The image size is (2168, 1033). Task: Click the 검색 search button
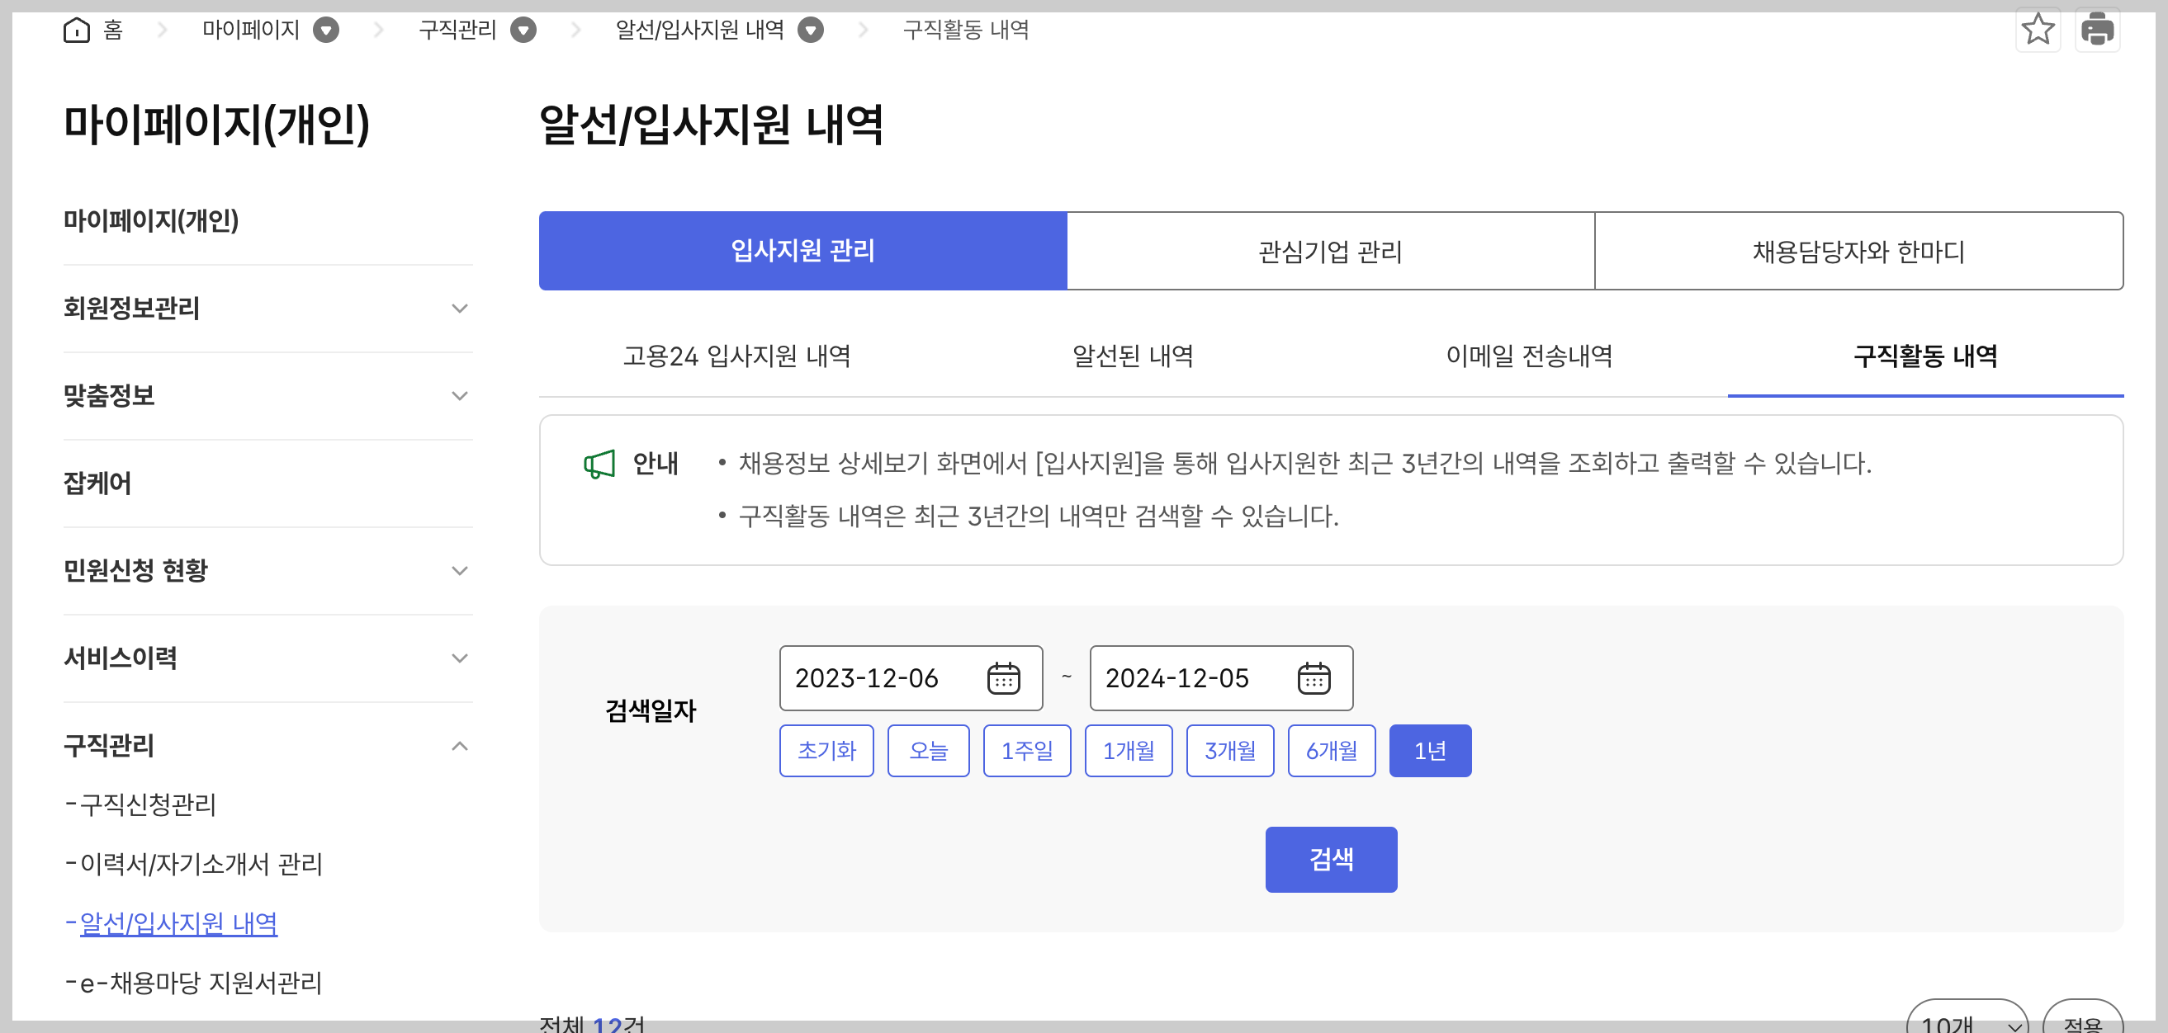1331,859
